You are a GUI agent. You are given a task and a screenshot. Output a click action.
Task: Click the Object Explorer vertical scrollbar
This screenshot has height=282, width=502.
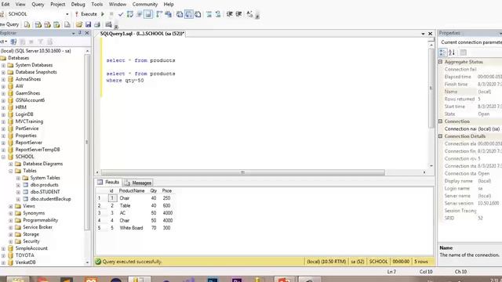click(x=87, y=143)
